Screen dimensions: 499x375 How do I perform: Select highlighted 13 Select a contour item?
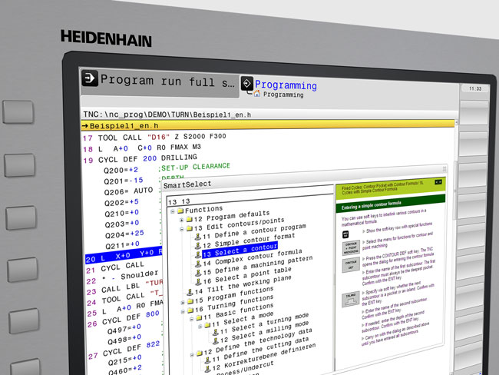click(x=240, y=250)
